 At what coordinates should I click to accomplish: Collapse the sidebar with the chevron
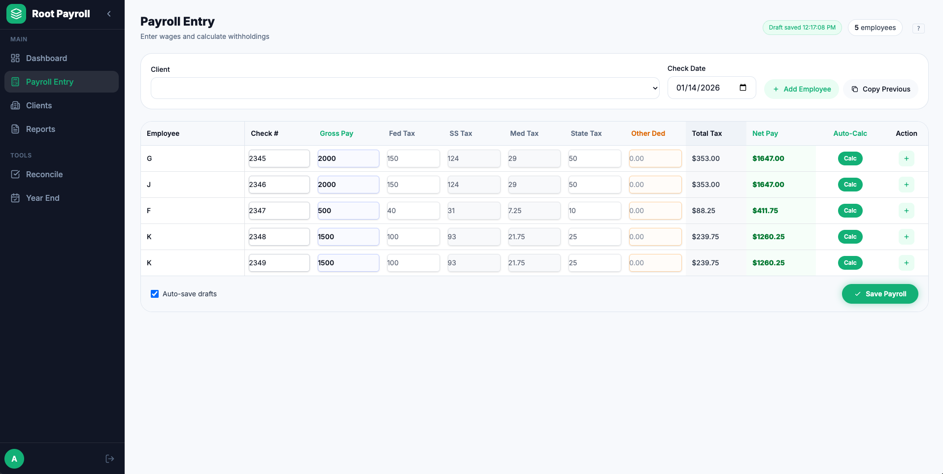click(x=109, y=14)
